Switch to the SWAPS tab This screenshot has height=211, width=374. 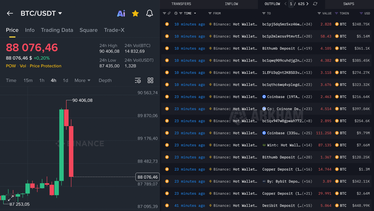[x=349, y=4]
